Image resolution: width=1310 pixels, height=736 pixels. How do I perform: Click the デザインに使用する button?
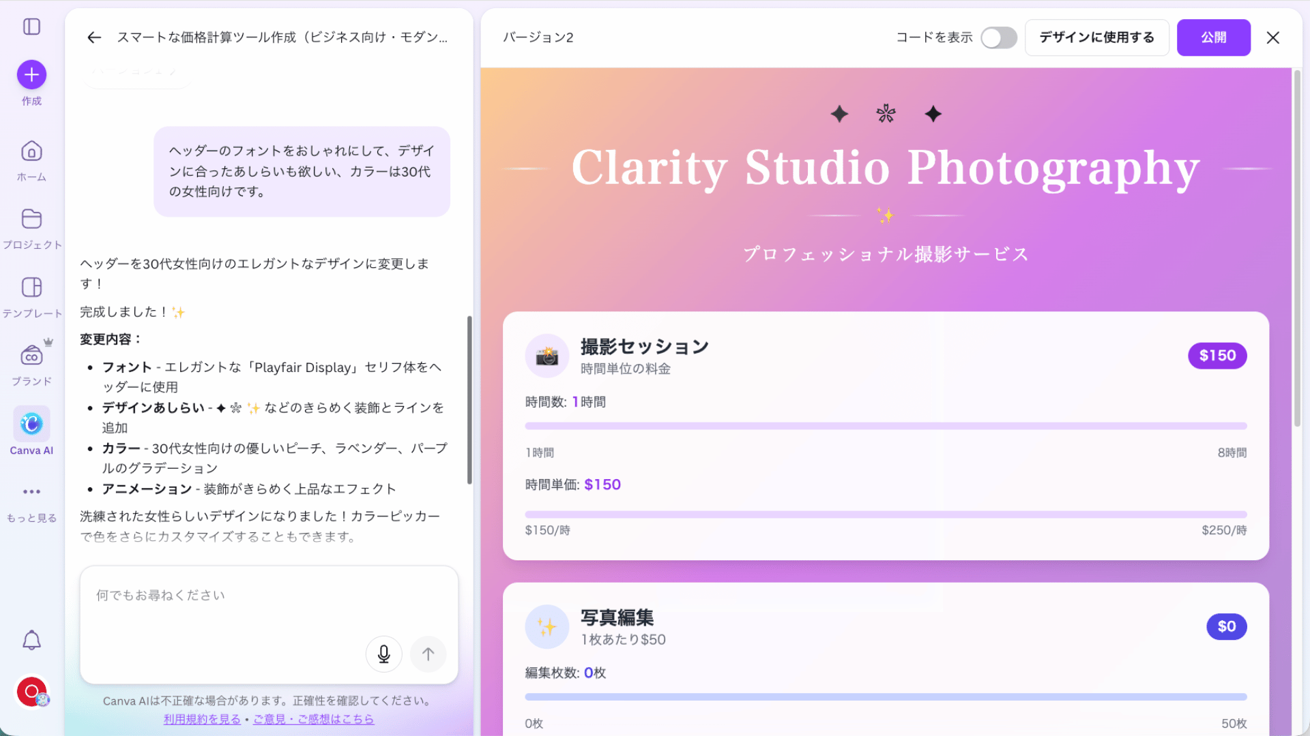point(1096,37)
